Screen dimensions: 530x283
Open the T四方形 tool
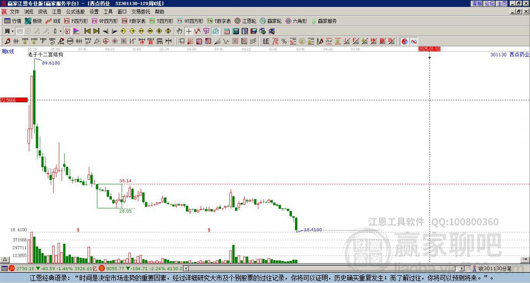point(161,21)
